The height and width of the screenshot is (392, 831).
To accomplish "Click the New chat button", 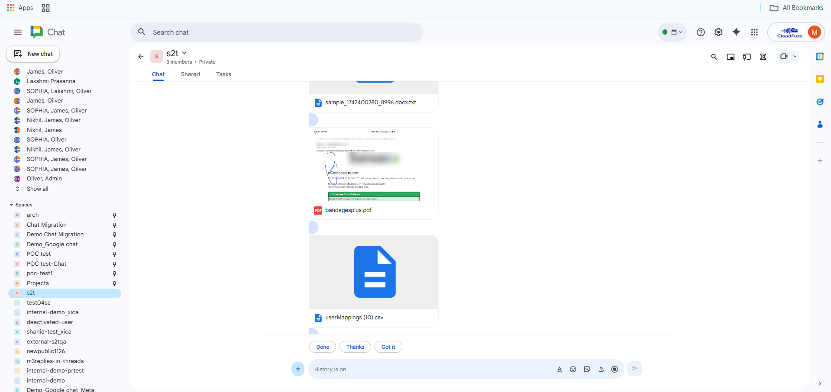I will point(33,54).
